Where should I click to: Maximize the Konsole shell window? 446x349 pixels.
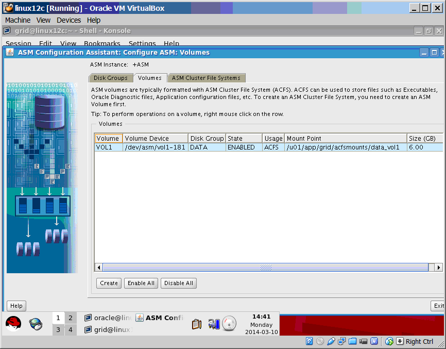pyautogui.click(x=428, y=31)
